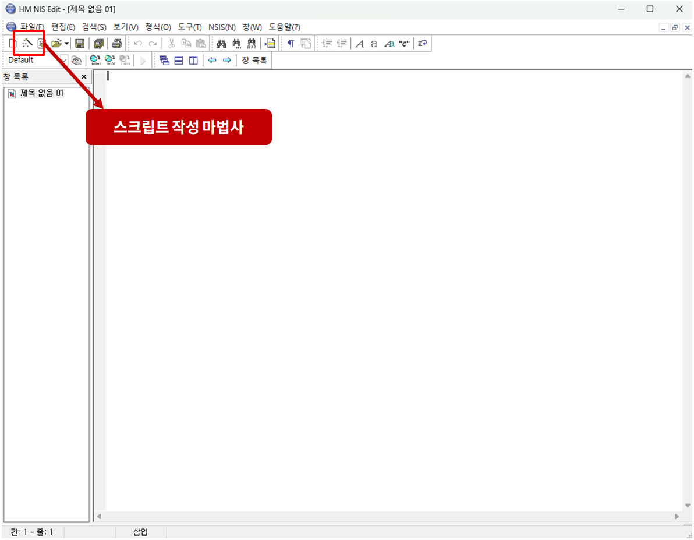
Task: Undo the last edit
Action: (138, 44)
